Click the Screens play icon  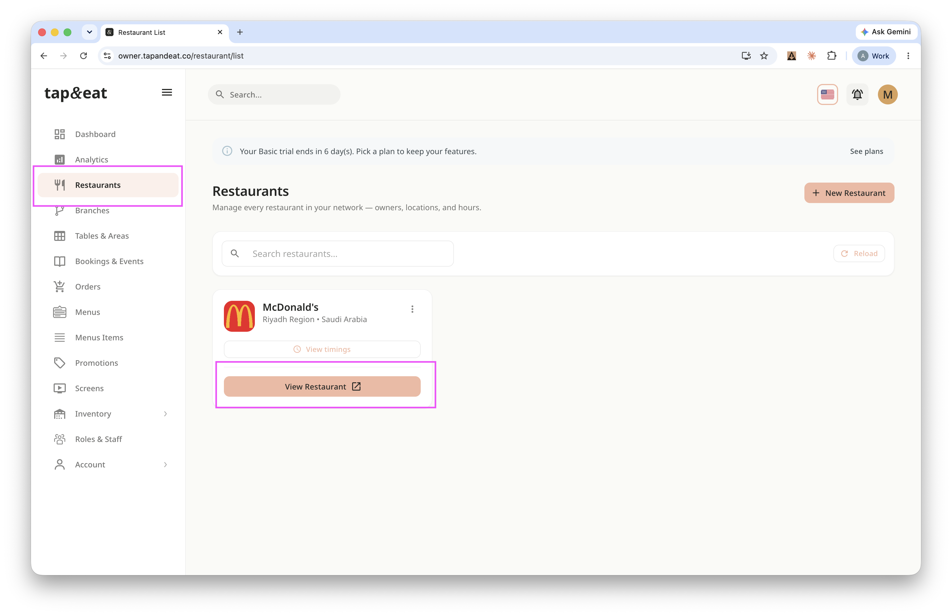pos(60,389)
